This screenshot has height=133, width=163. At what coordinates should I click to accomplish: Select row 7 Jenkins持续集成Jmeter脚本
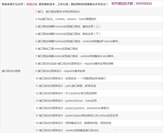(98, 56)
